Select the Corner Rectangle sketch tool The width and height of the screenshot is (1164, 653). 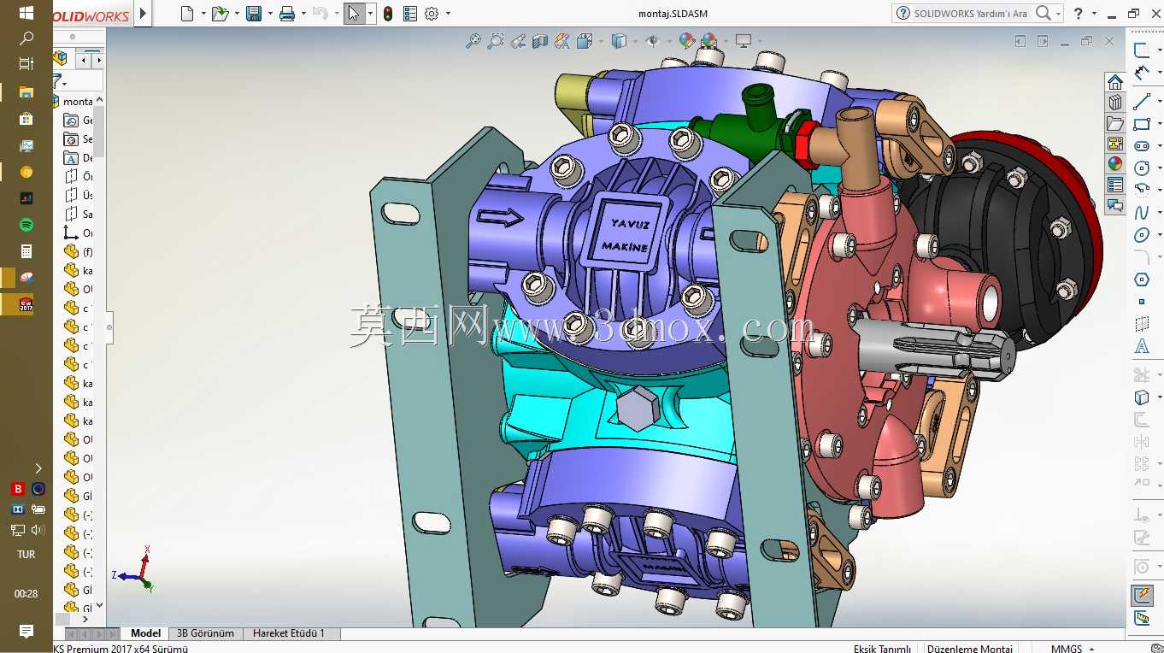(1142, 125)
